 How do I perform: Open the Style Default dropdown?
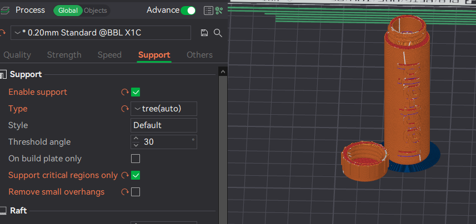(164, 125)
